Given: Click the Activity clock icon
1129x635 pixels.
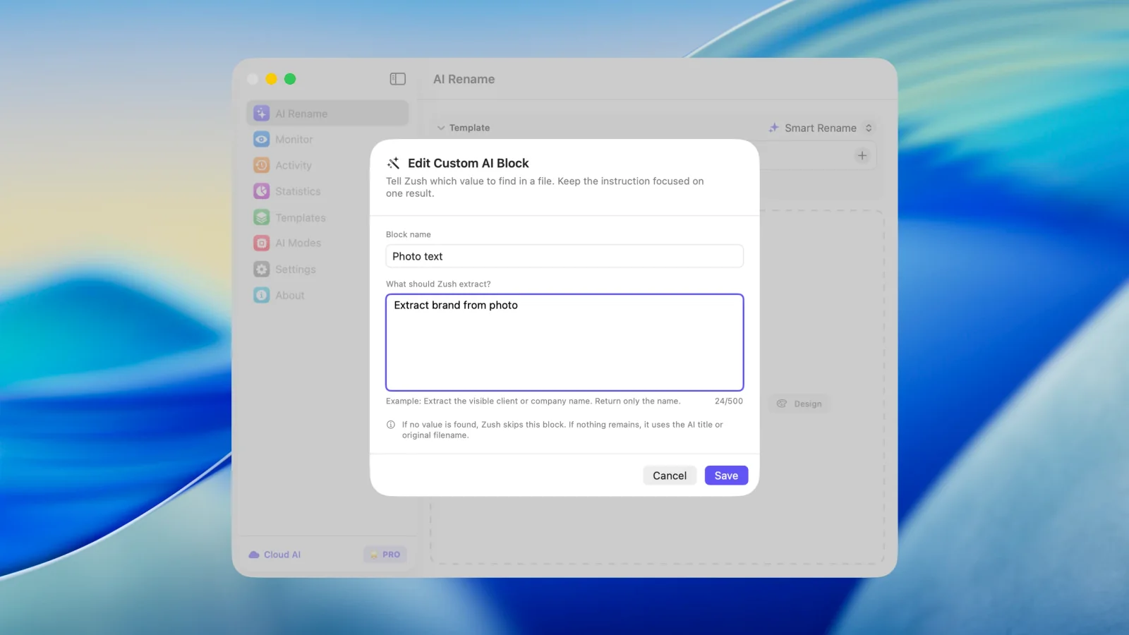Looking at the screenshot, I should point(262,165).
